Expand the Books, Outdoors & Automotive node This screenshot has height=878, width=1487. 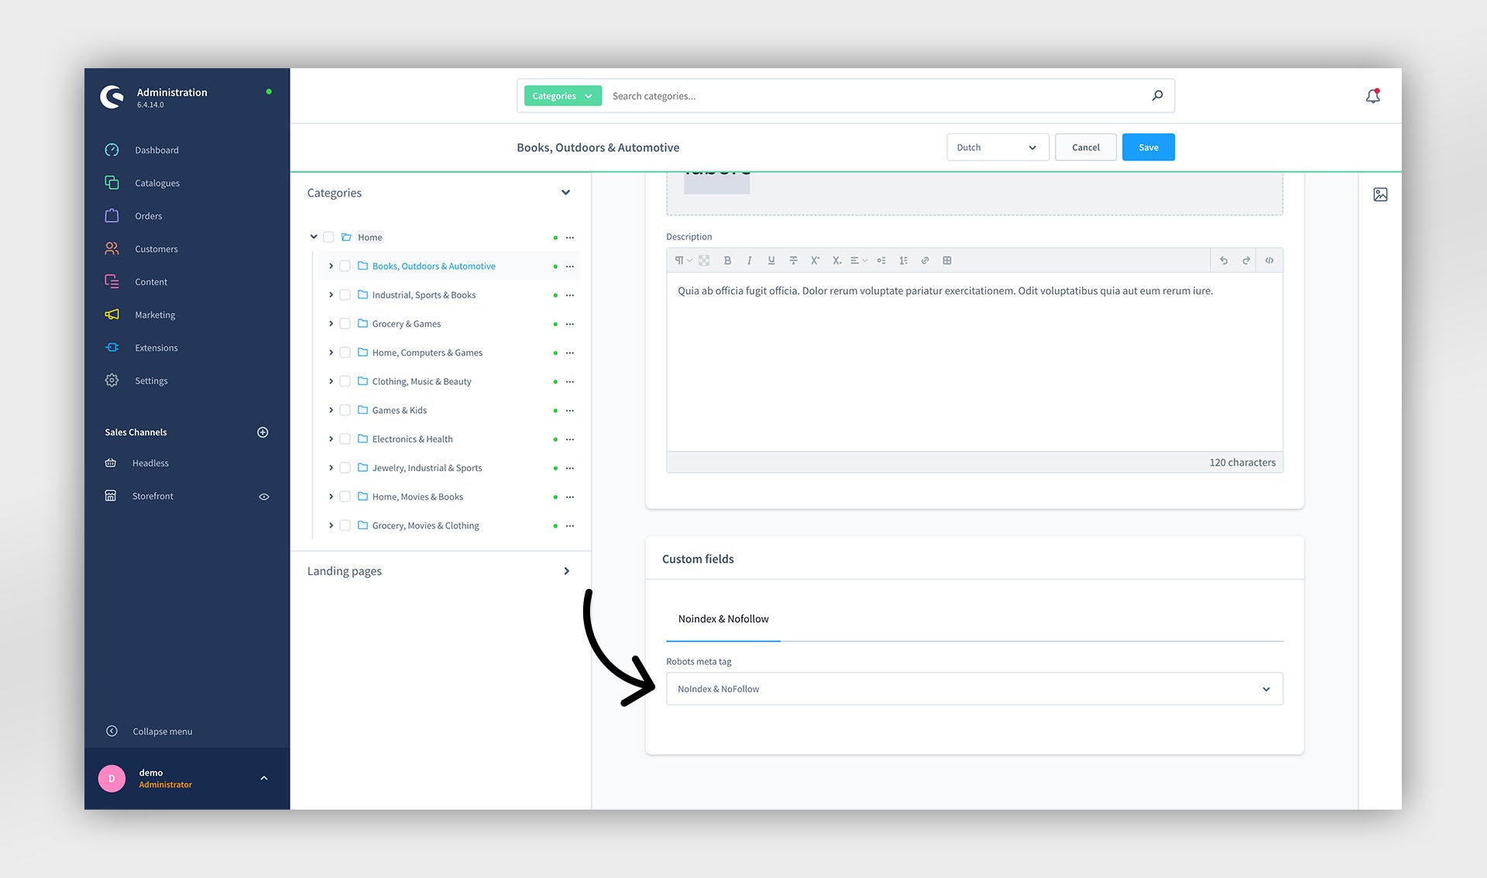[331, 266]
